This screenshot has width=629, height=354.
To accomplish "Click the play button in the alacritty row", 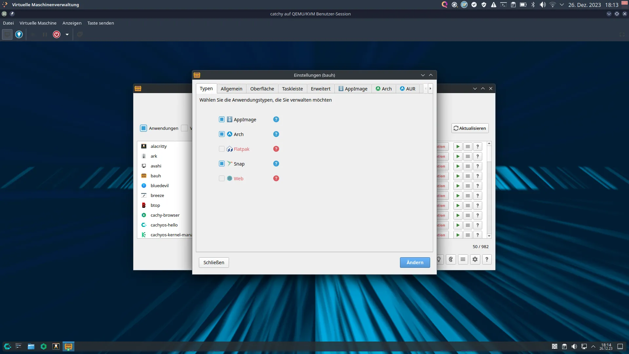I will point(458,147).
